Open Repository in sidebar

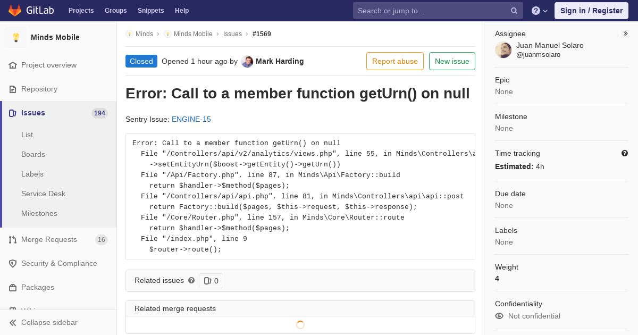coord(39,89)
